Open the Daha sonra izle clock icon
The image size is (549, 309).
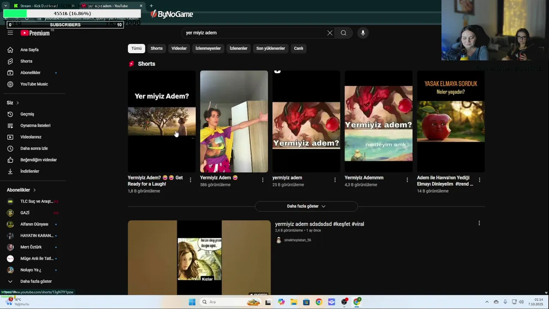(x=10, y=148)
